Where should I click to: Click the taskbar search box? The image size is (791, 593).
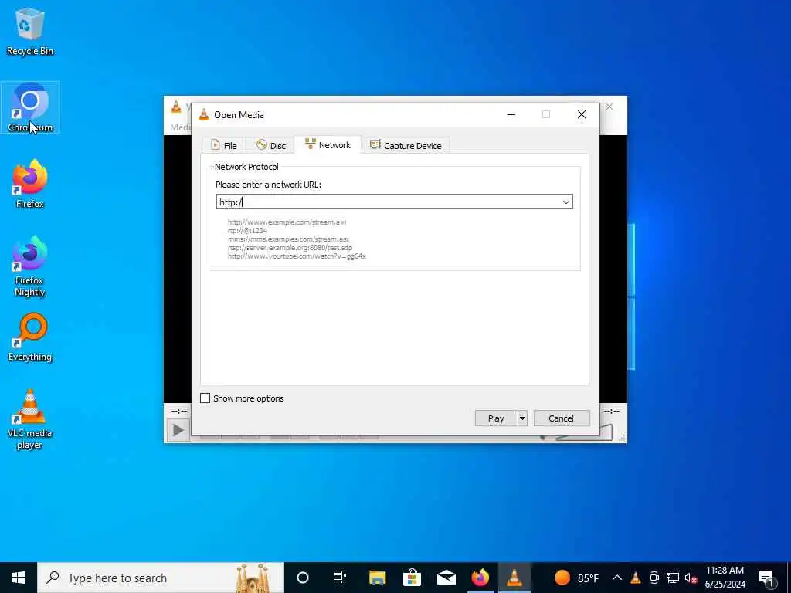coord(161,578)
